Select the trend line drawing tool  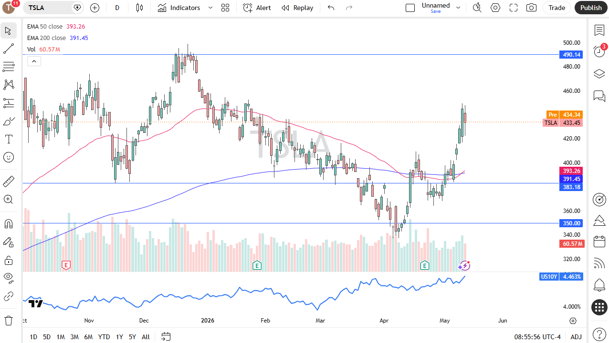tap(8, 49)
